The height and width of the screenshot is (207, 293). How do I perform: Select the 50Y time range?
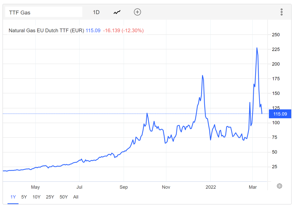pyautogui.click(x=64, y=197)
